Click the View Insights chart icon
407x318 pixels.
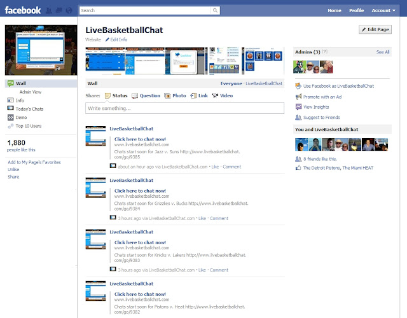tap(298, 107)
